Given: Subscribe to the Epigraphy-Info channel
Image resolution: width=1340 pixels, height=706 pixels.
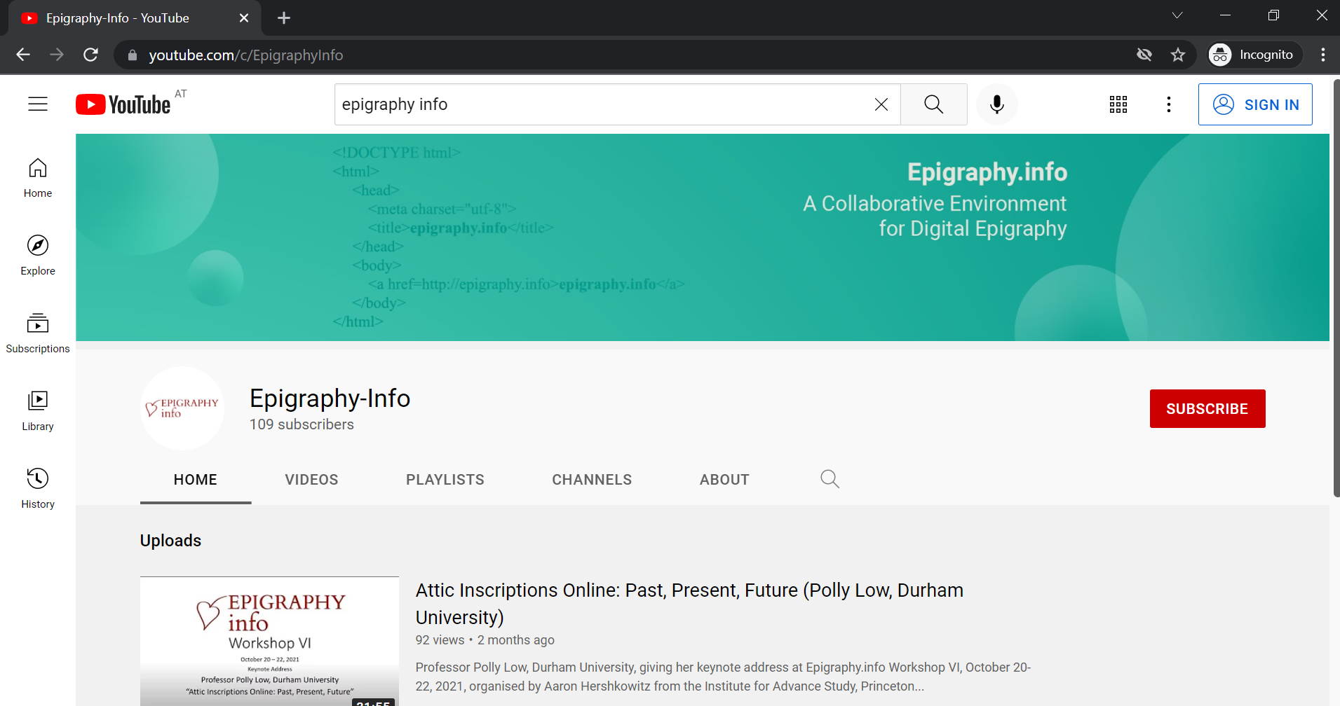Looking at the screenshot, I should point(1207,408).
